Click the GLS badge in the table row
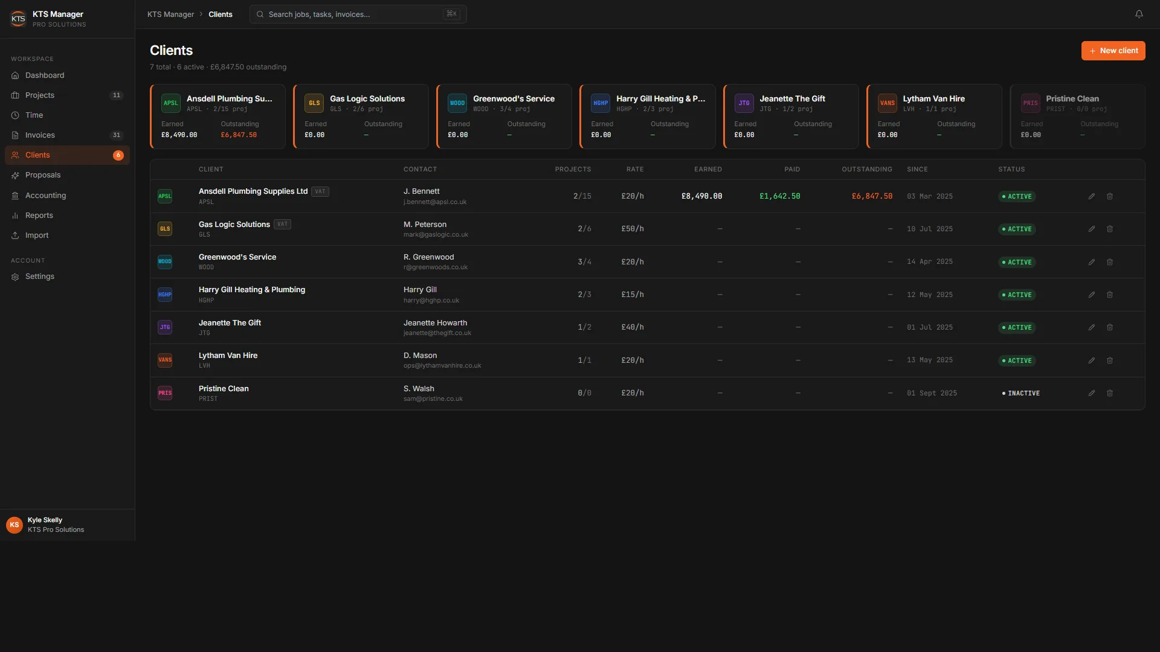Image resolution: width=1160 pixels, height=652 pixels. click(x=165, y=229)
